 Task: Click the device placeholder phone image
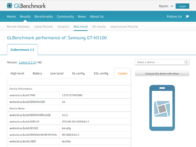162,108
